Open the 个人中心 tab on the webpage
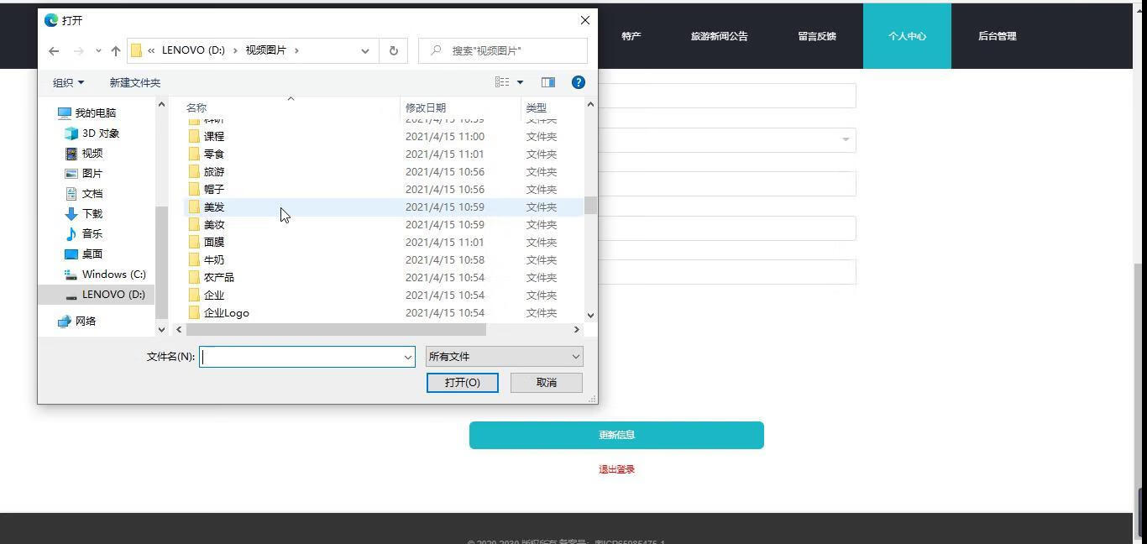 tap(907, 36)
